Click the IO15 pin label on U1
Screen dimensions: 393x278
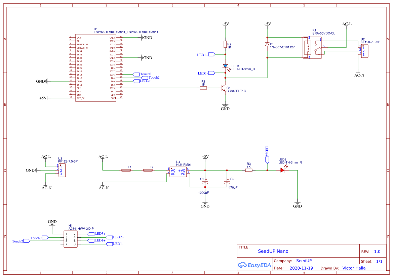112,88
